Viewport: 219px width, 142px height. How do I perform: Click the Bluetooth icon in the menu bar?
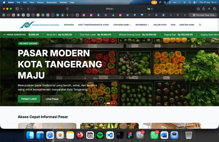point(170,2)
